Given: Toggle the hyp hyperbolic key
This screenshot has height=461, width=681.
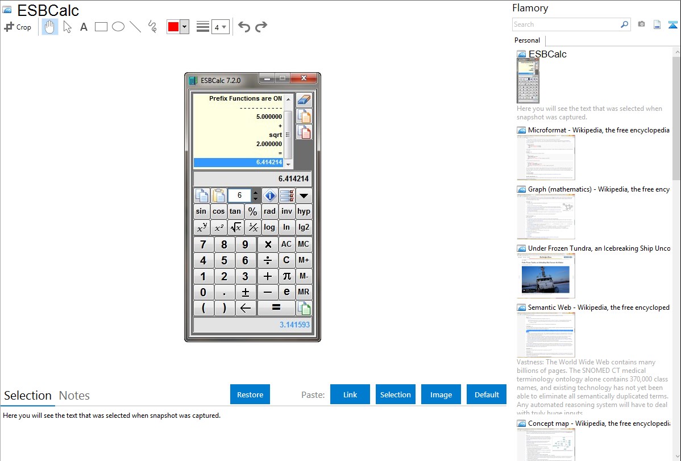Looking at the screenshot, I should pos(304,211).
